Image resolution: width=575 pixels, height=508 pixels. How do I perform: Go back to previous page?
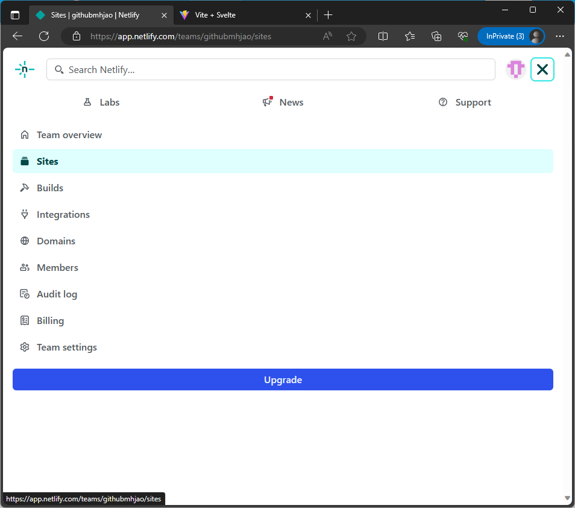click(x=17, y=36)
